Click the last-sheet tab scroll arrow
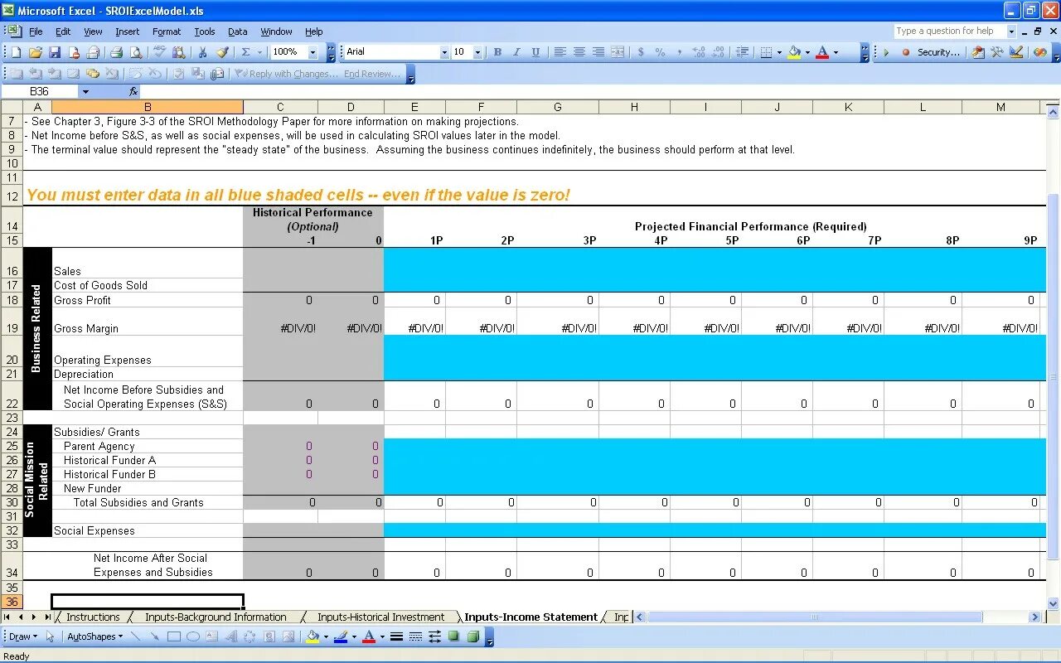Screen dimensions: 1061x663 [47, 617]
